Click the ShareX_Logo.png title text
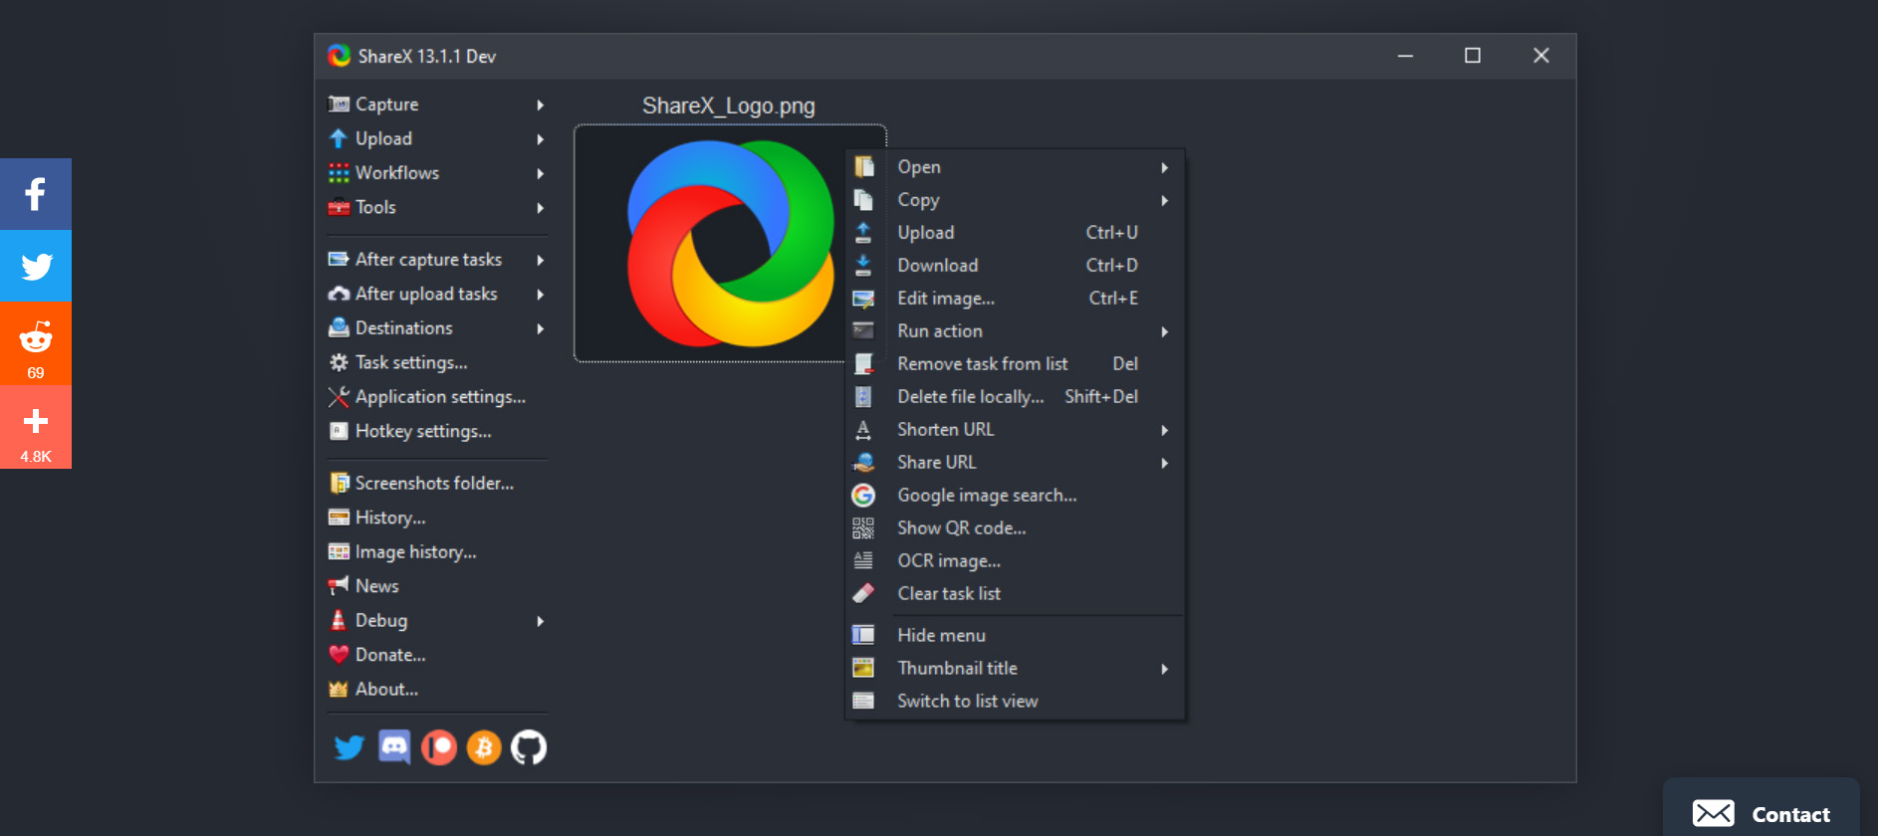The width and height of the screenshot is (1878, 836). (x=729, y=105)
